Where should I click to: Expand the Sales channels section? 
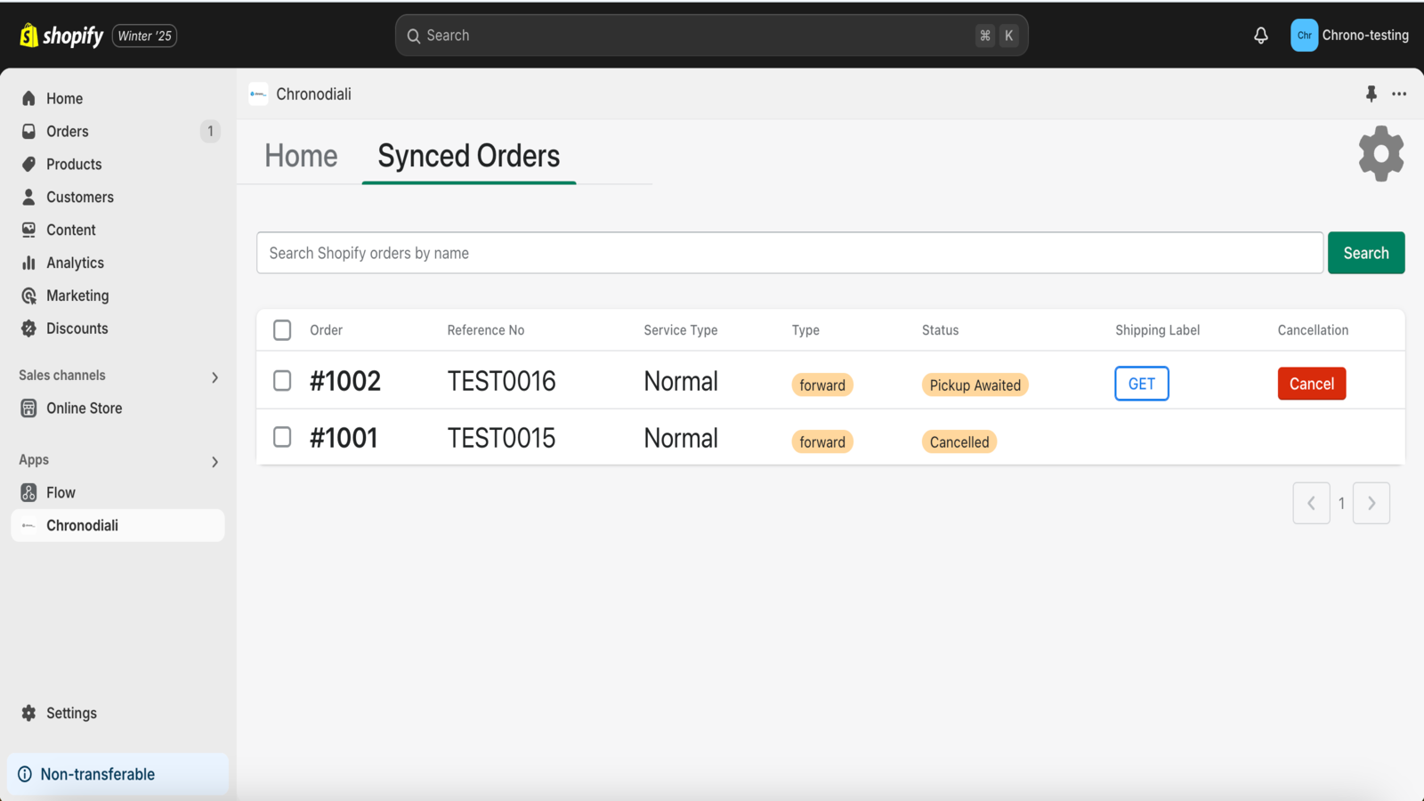214,376
